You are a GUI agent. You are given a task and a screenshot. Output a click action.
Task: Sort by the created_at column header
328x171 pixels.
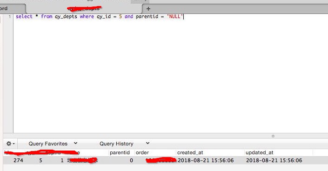(x=190, y=152)
